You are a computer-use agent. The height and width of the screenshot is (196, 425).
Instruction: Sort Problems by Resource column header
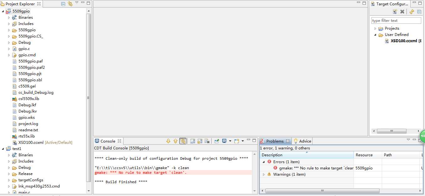pyautogui.click(x=368, y=155)
